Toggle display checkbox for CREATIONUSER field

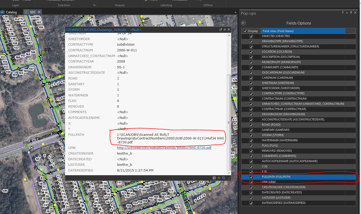(x=251, y=187)
